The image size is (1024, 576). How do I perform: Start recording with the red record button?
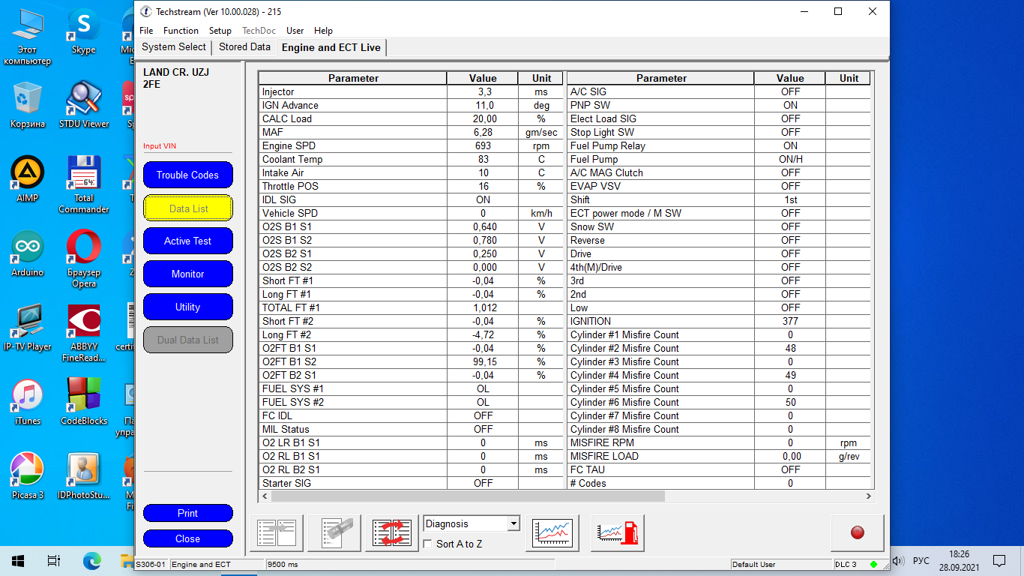[858, 532]
